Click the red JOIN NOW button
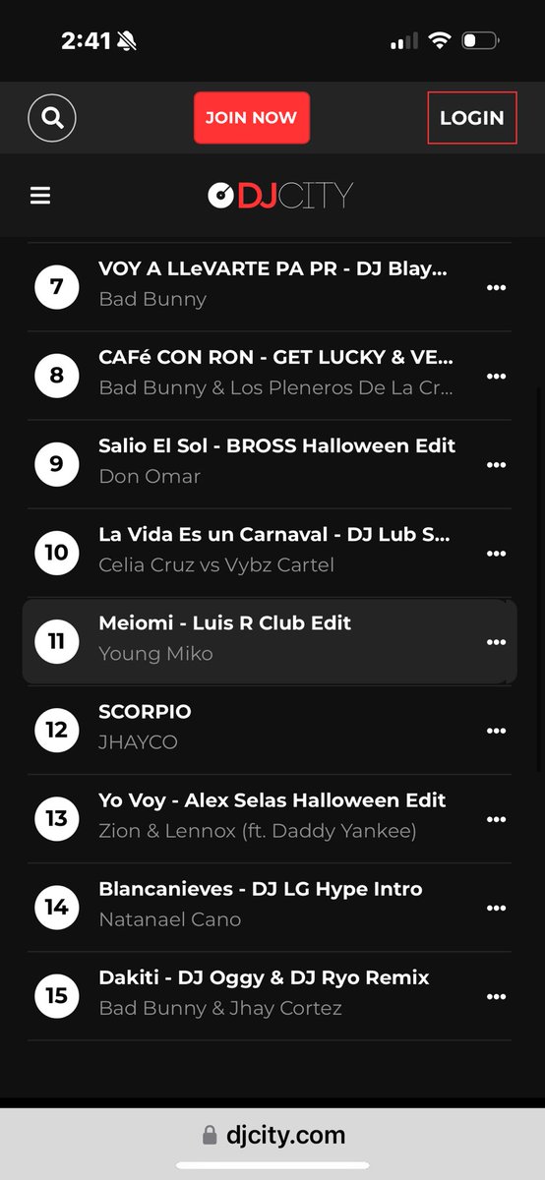Image resolution: width=545 pixels, height=1180 pixels. point(252,118)
